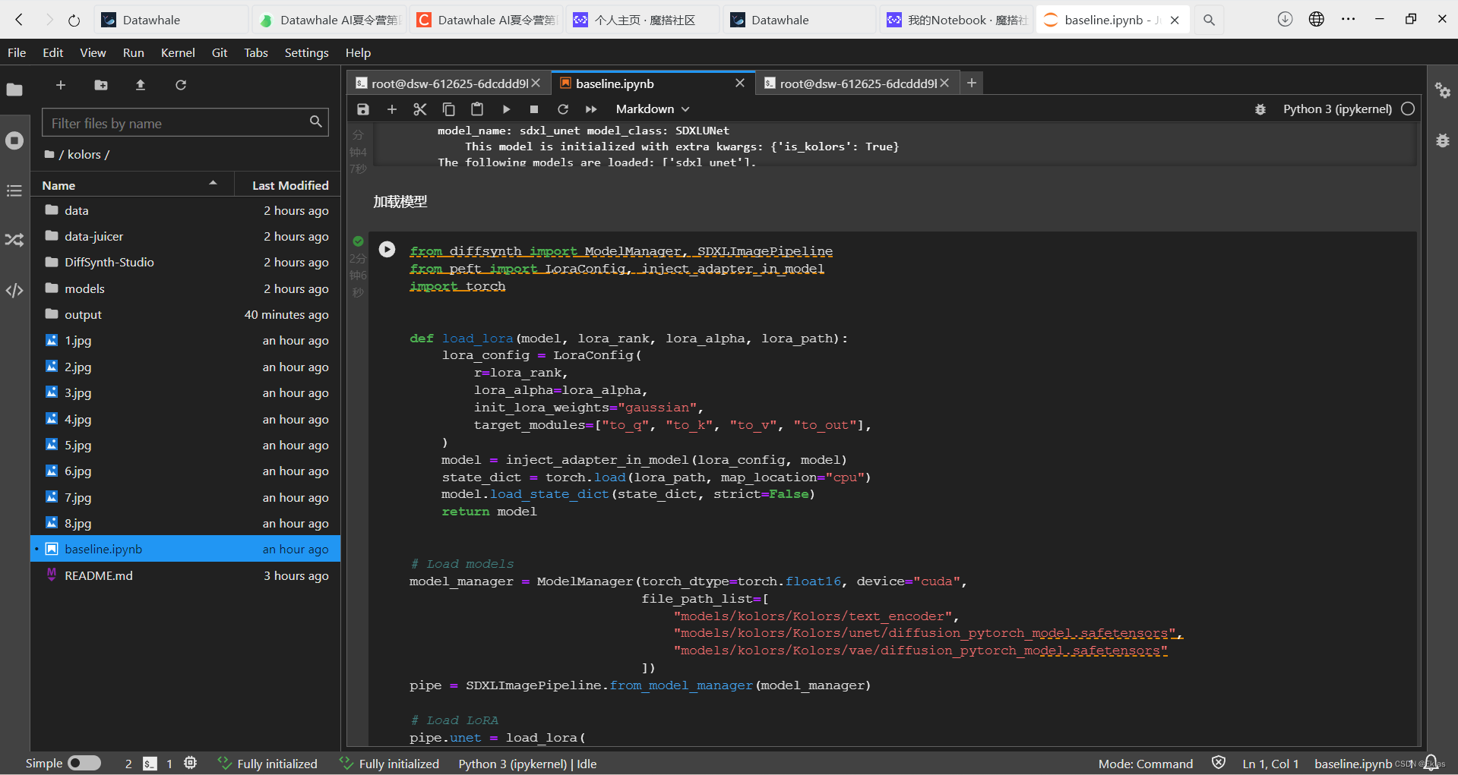
Task: Click the kernel status circle indicator
Action: click(x=1408, y=109)
